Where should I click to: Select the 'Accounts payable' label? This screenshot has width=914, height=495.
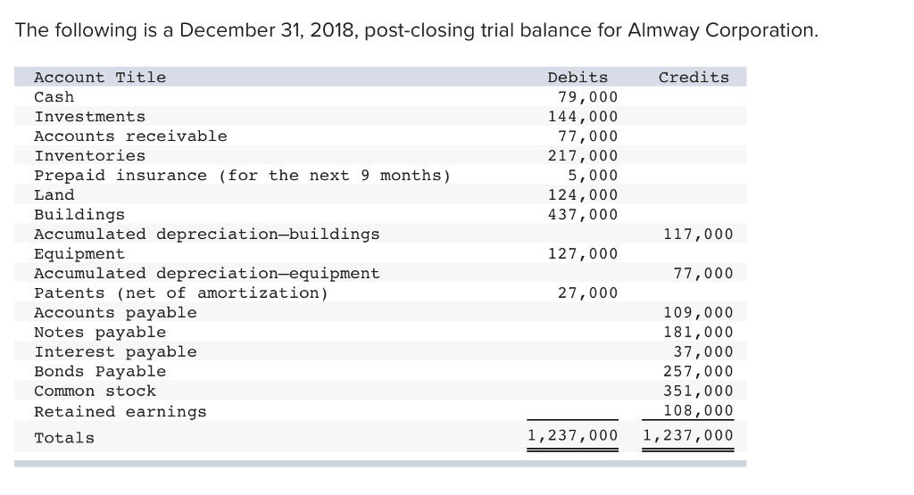pos(115,313)
